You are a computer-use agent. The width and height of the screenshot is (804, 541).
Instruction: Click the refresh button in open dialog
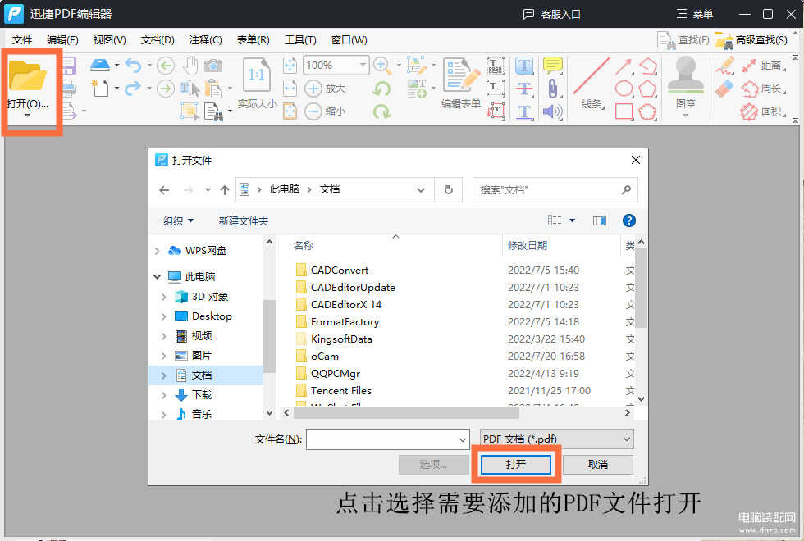(x=448, y=190)
